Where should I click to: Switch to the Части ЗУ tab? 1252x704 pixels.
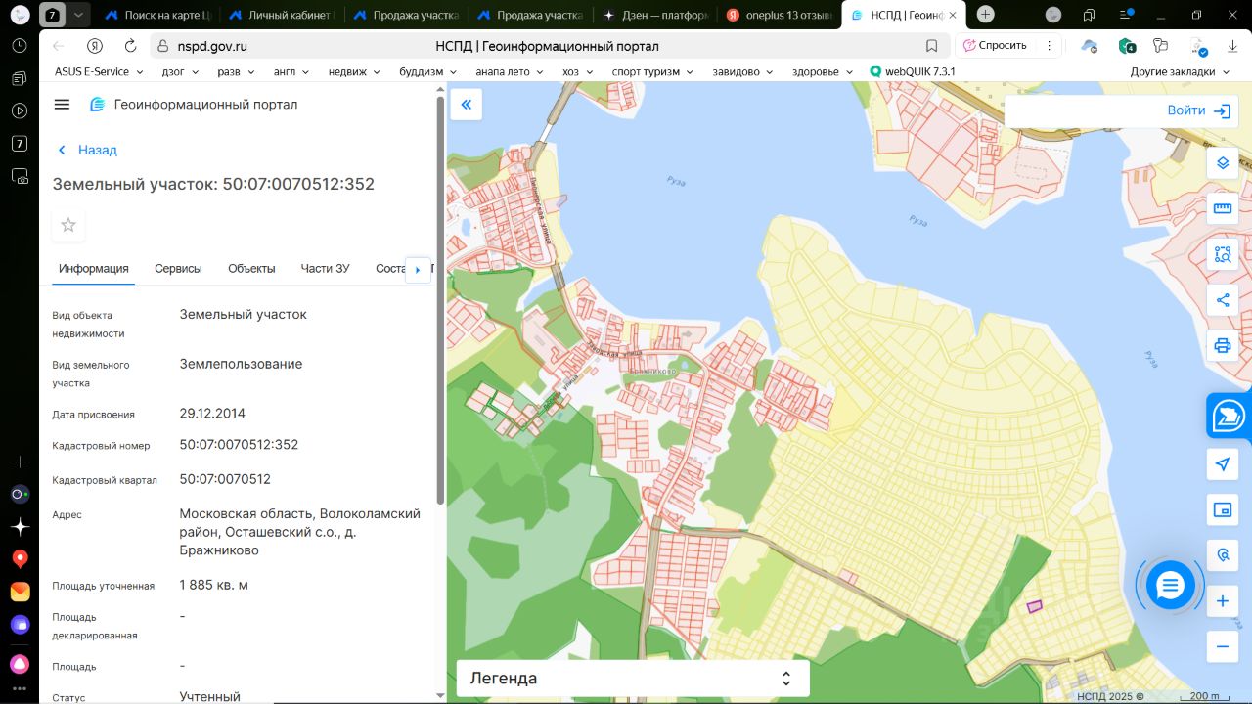[325, 269]
